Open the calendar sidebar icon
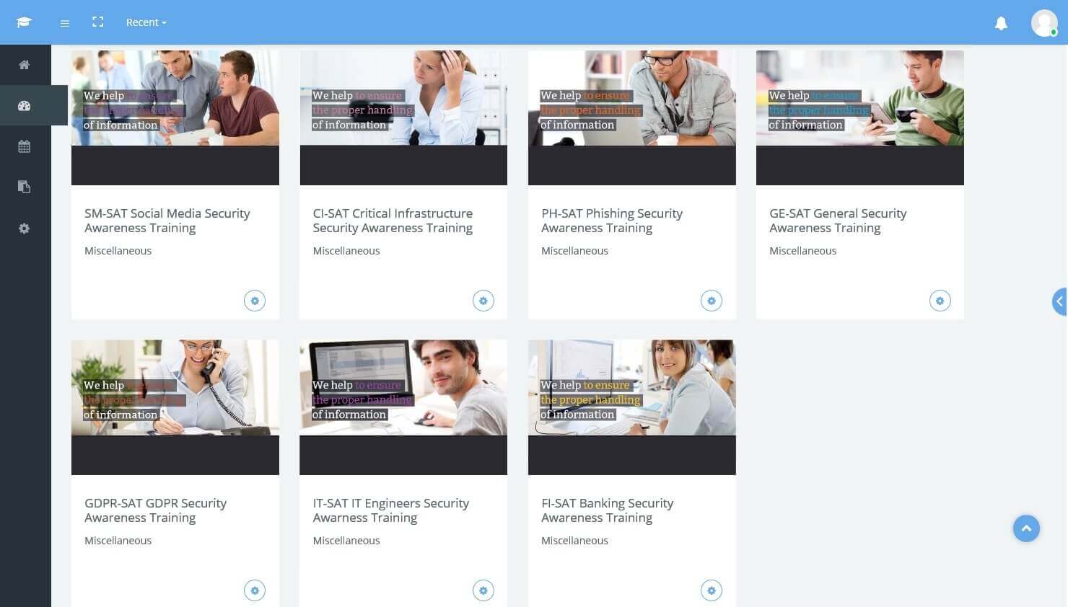This screenshot has height=607, width=1068. [25, 146]
